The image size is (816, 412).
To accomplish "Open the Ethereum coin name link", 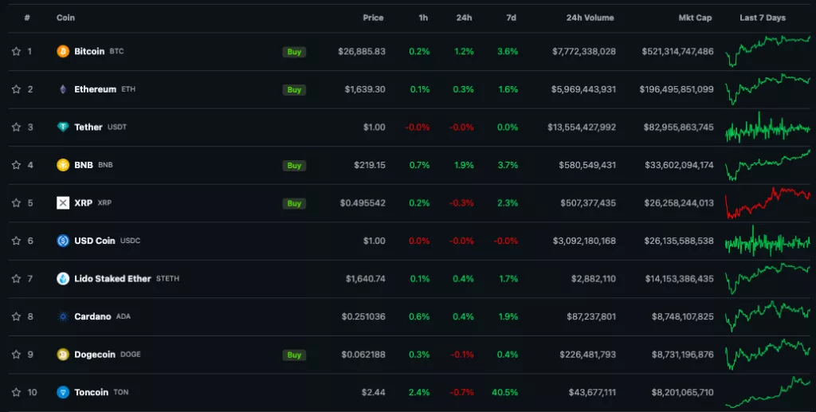I will [x=96, y=89].
